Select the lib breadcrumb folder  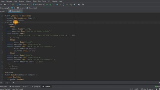(x=13, y=8)
